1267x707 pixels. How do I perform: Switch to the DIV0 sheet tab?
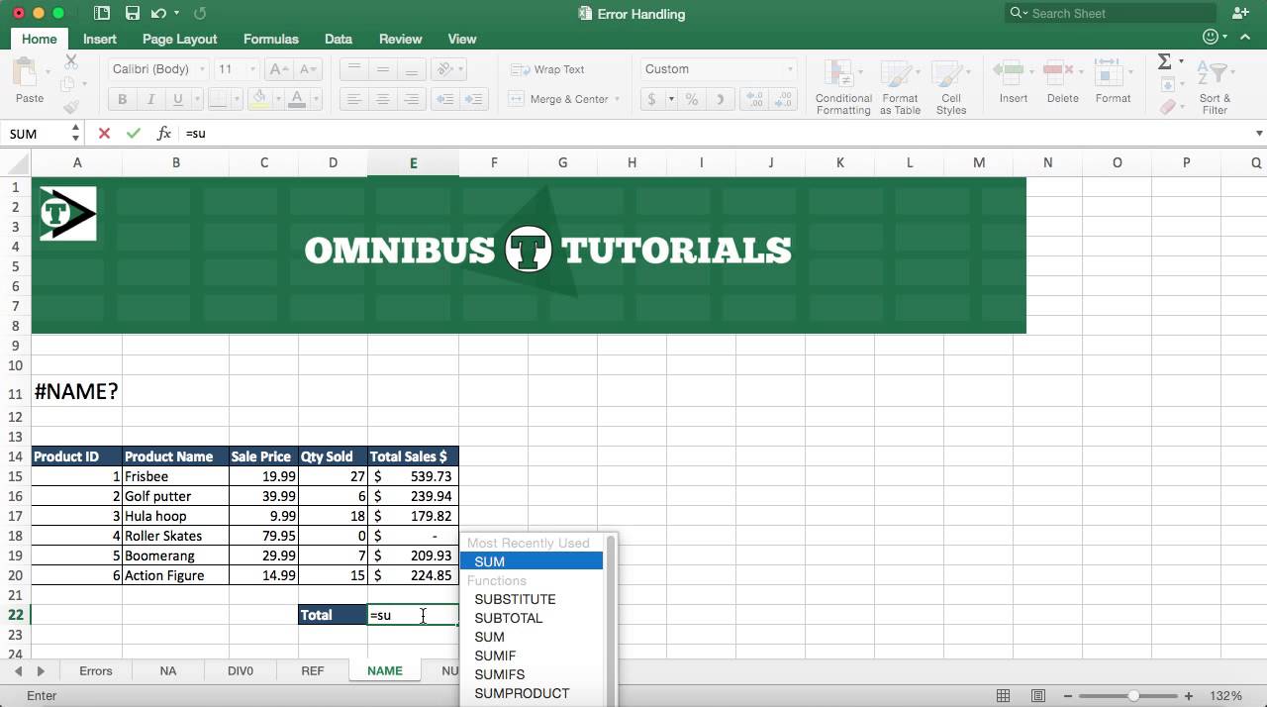tap(241, 670)
